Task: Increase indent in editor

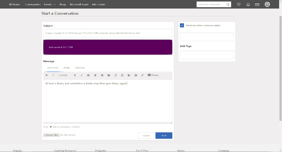Action: click(135, 75)
